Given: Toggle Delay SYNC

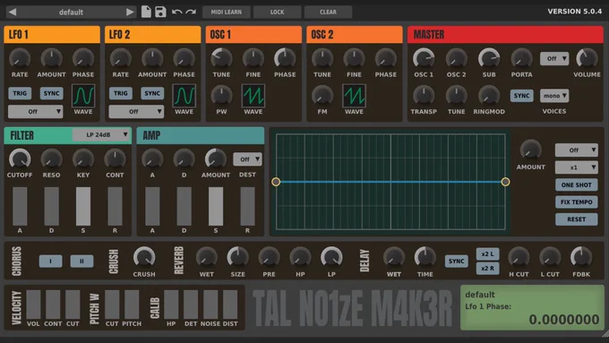Looking at the screenshot, I should pos(457,261).
